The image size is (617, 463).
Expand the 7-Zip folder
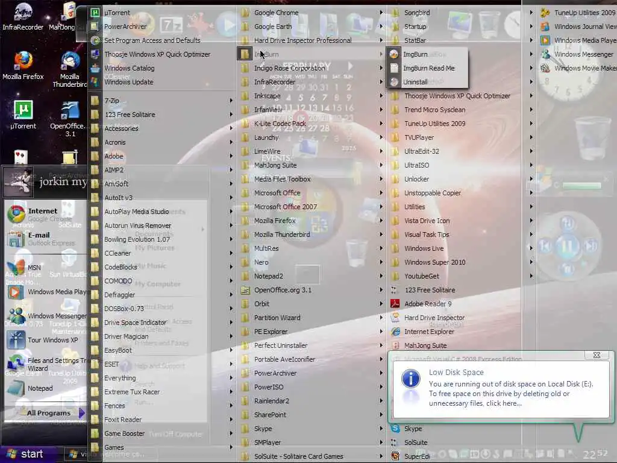pos(162,101)
